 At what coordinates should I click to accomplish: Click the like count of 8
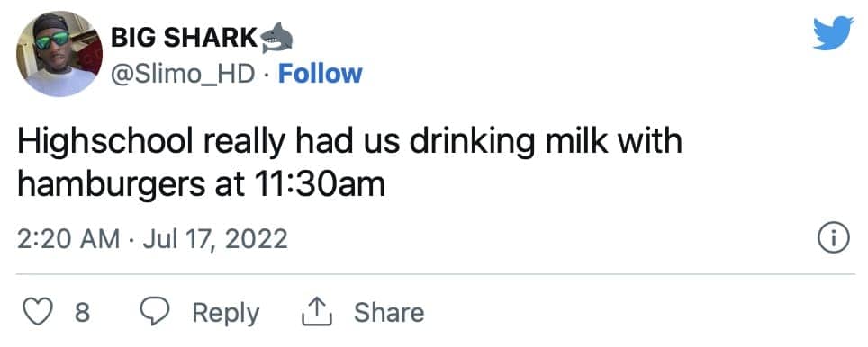coord(81,313)
